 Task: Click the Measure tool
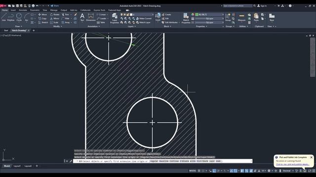click(x=241, y=17)
